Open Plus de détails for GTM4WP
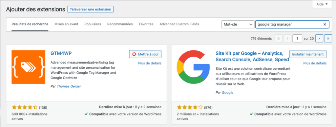Image resolution: width=336 pixels, height=127 pixels. point(150,63)
